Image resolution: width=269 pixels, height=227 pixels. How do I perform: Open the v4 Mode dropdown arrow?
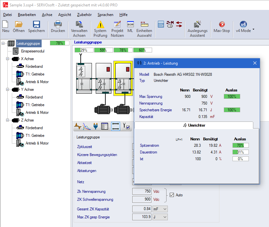(x=253, y=29)
